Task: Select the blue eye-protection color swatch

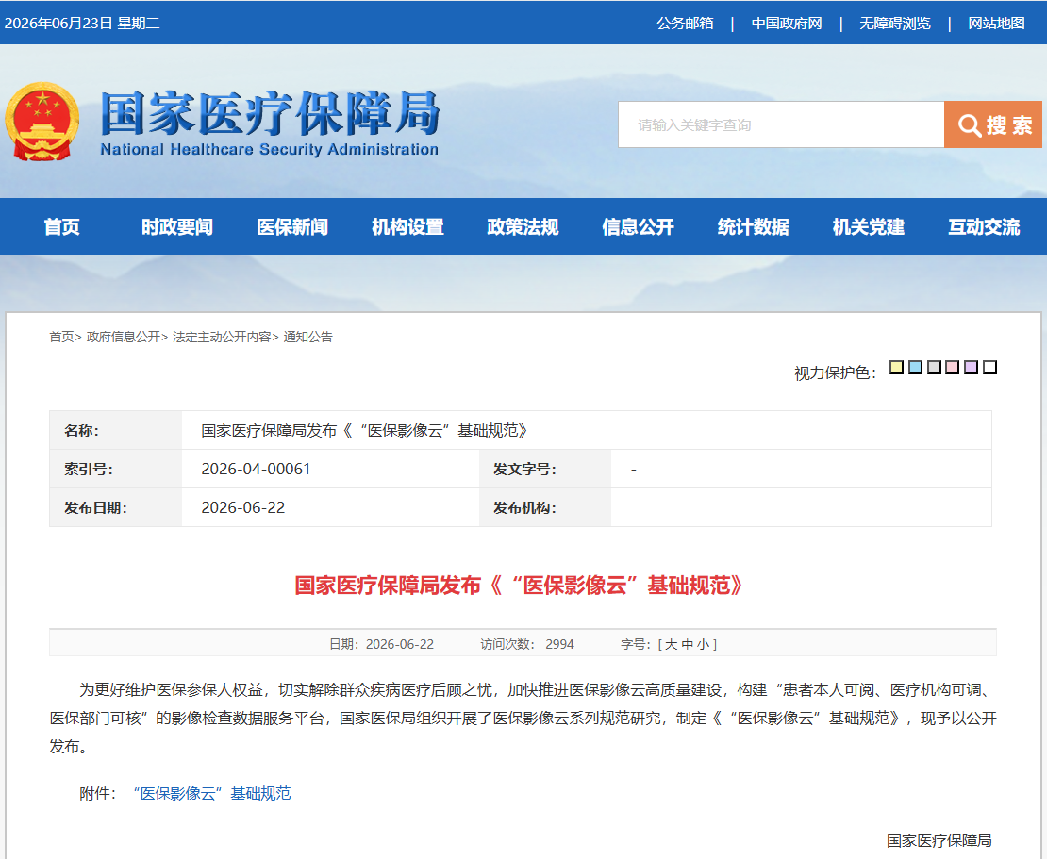Action: tap(916, 367)
